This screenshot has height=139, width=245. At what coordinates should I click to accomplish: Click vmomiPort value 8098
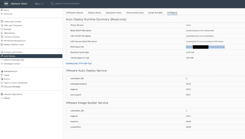tap(188, 127)
